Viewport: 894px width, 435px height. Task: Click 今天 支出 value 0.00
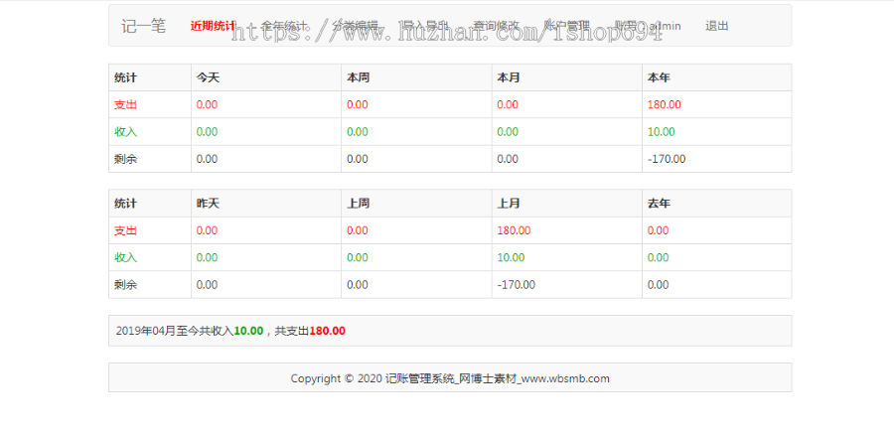207,105
